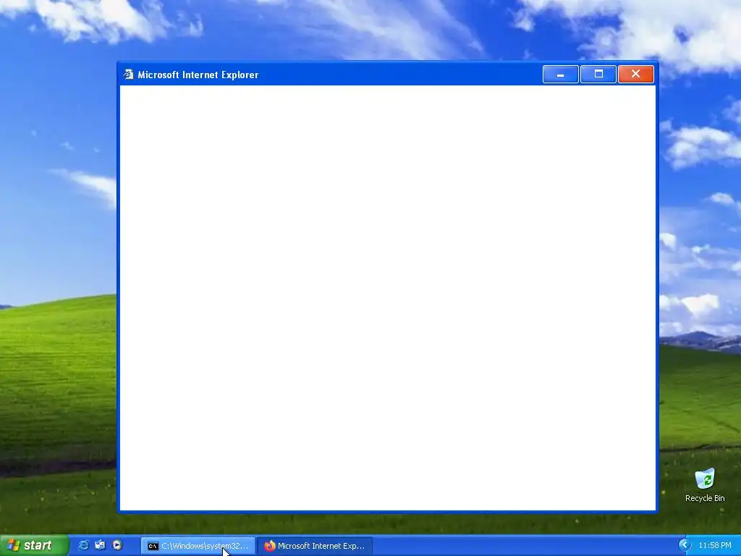This screenshot has height=556, width=741.
Task: Launch Internet Explorer from Quick Launch
Action: click(84, 545)
